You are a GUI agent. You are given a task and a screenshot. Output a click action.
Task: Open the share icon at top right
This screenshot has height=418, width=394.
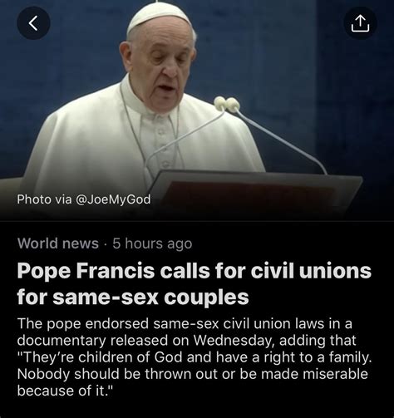(x=360, y=23)
